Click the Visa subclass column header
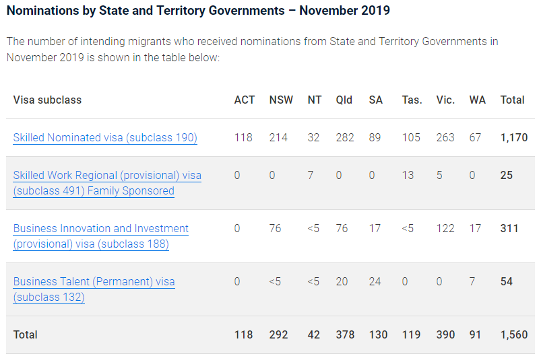 (47, 100)
